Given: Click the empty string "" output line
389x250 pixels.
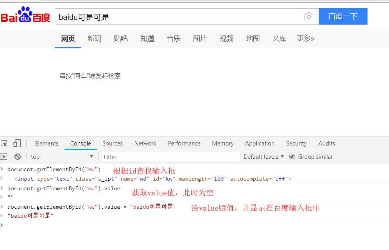Looking at the screenshot, I should (11, 197).
